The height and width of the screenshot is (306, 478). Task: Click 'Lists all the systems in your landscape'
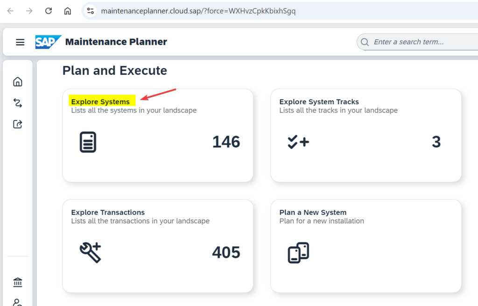pos(134,110)
